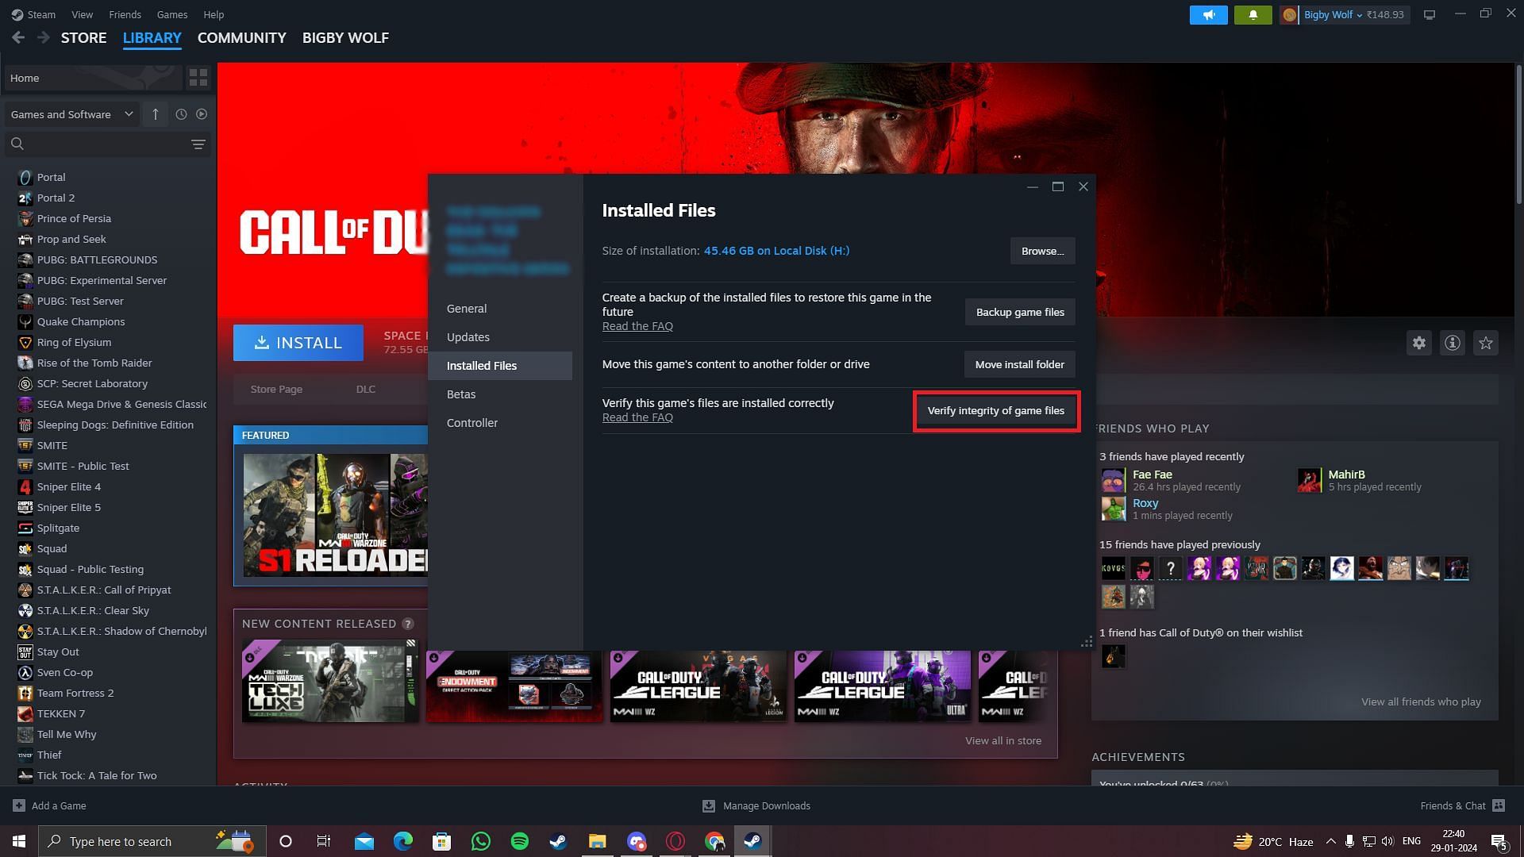
Task: Filter by ready-to-play icon
Action: 202,114
